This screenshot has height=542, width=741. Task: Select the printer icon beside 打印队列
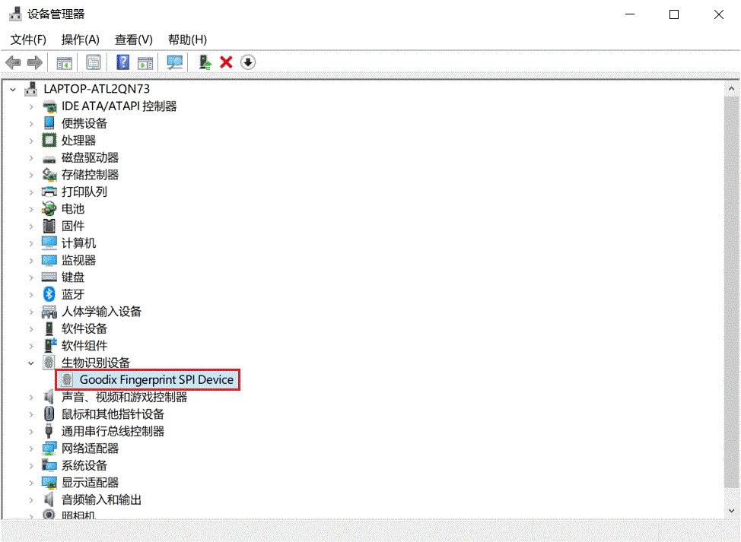pos(49,192)
